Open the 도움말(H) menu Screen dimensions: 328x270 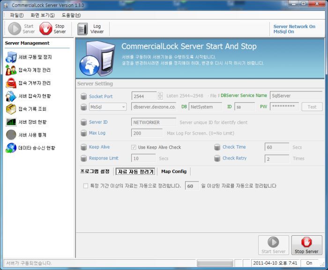click(x=71, y=15)
